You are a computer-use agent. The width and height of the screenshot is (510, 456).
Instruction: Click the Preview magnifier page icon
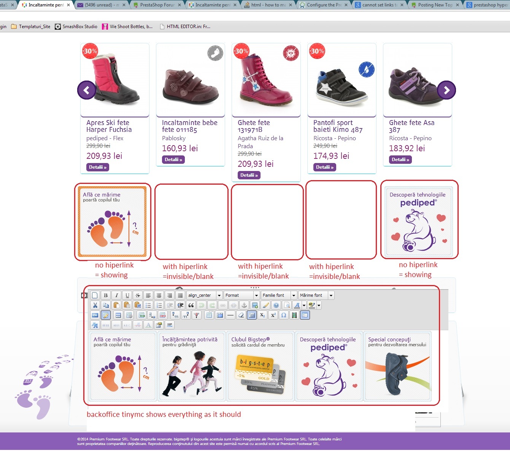(x=287, y=305)
